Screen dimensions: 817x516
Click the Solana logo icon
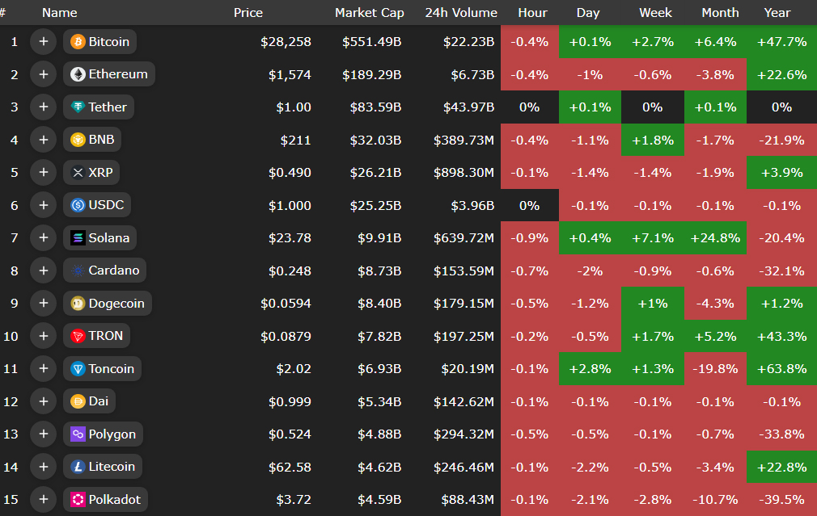coord(78,238)
